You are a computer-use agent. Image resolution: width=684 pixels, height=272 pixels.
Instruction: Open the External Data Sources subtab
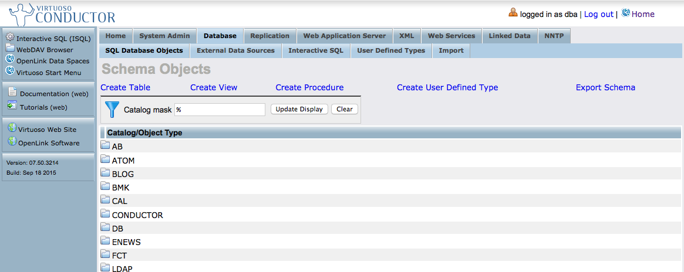point(235,50)
